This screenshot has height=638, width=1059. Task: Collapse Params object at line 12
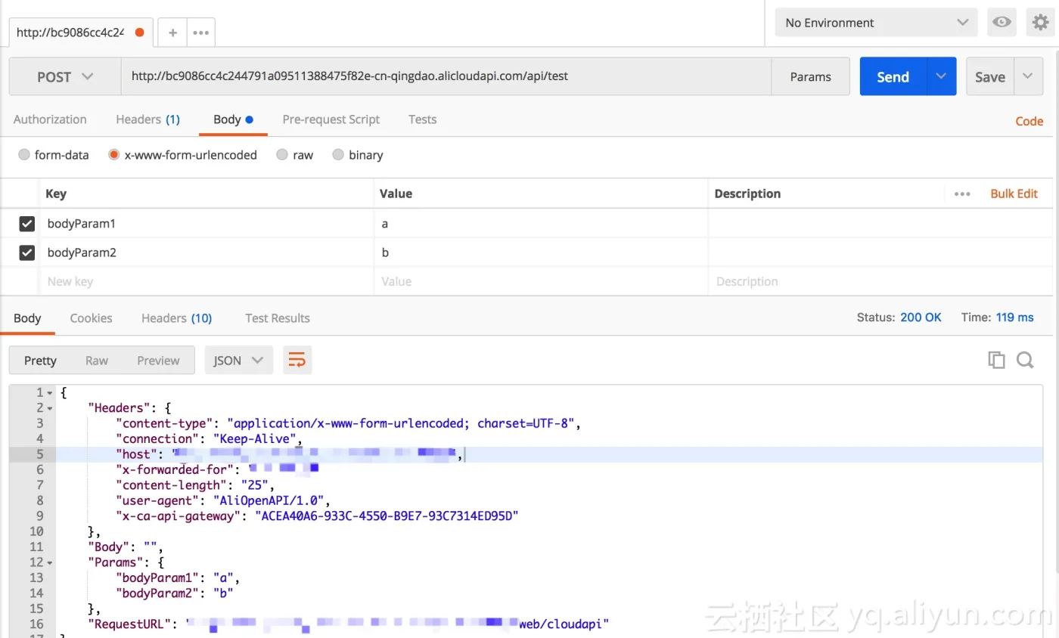[50, 563]
